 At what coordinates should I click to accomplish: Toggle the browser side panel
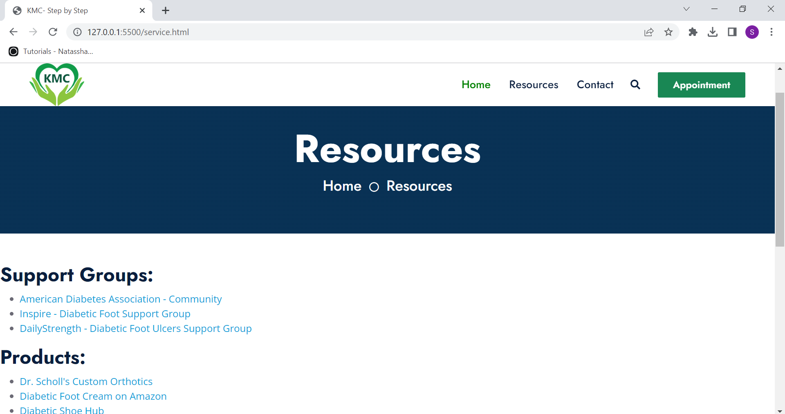(732, 32)
